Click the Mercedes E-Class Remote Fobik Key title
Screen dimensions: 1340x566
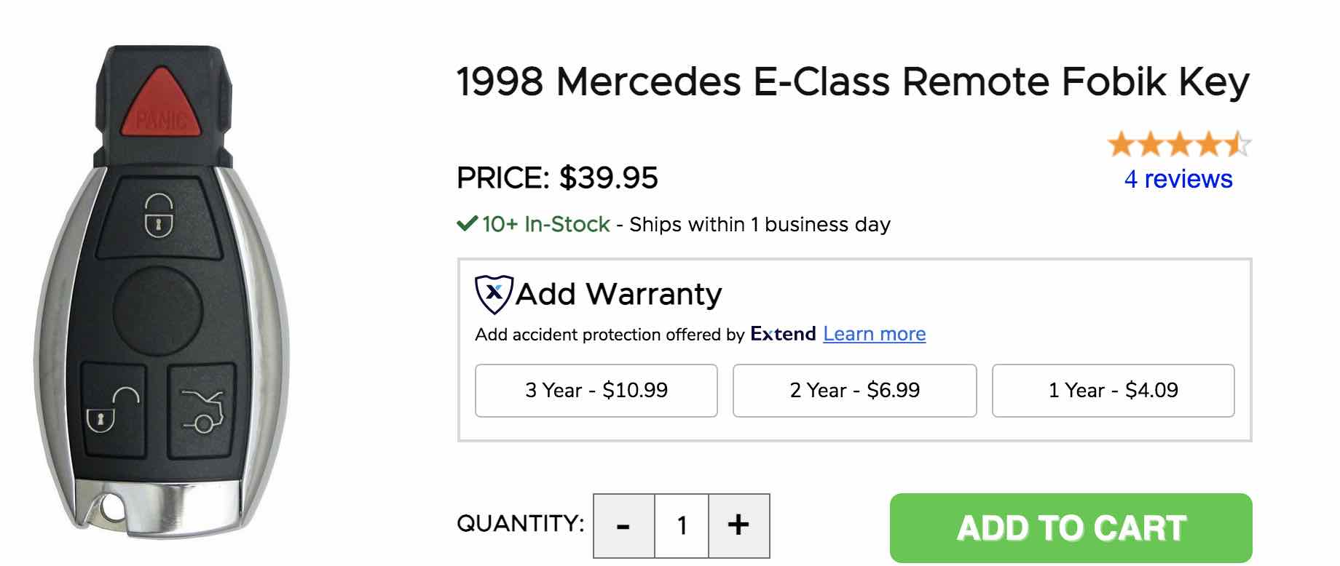(x=853, y=81)
